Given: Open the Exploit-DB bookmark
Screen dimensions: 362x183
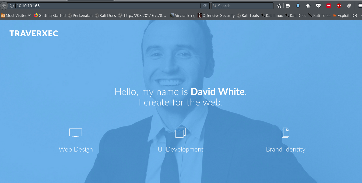Looking at the screenshot, I should (345, 16).
